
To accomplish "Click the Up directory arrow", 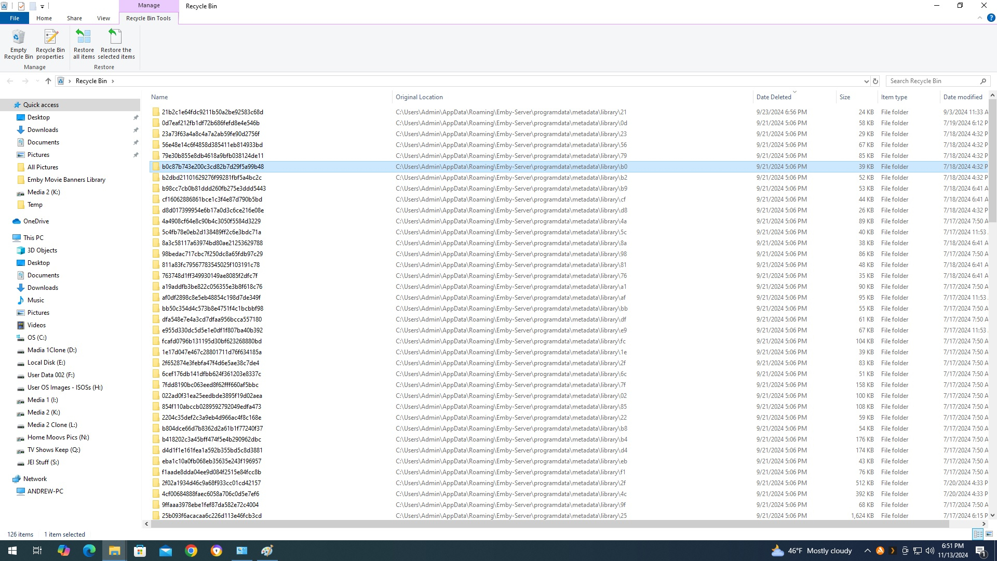I will click(48, 81).
